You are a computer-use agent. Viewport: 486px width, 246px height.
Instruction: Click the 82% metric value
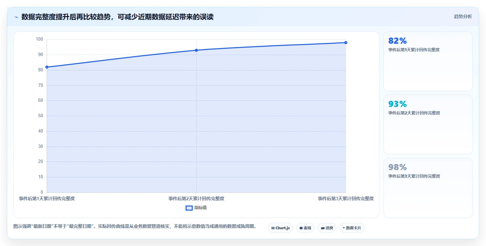(398, 41)
